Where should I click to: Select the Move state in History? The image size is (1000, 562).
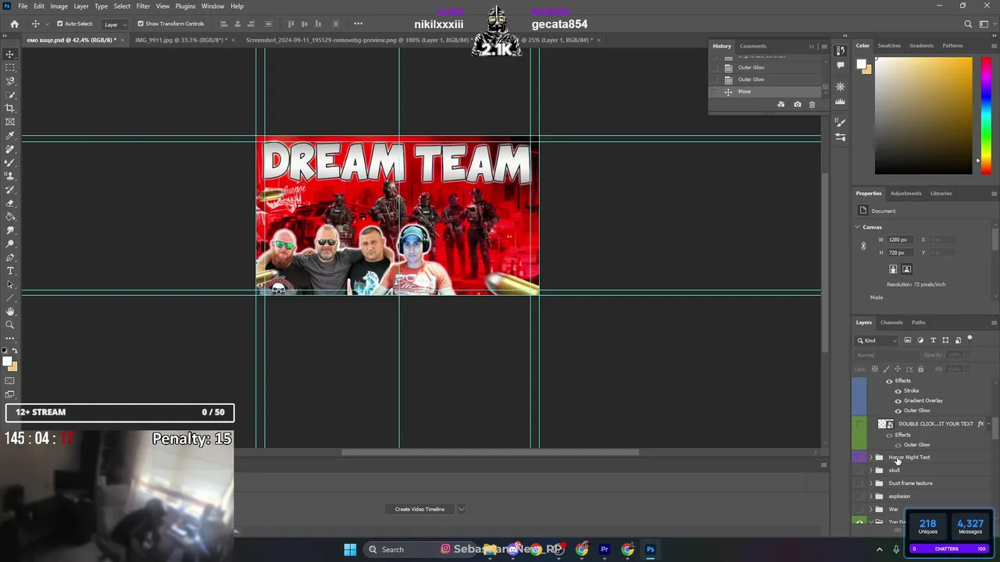pyautogui.click(x=766, y=92)
